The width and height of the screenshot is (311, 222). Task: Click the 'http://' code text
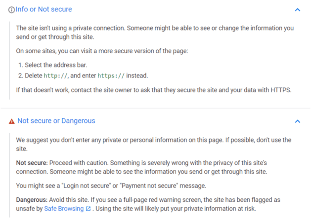point(56,75)
